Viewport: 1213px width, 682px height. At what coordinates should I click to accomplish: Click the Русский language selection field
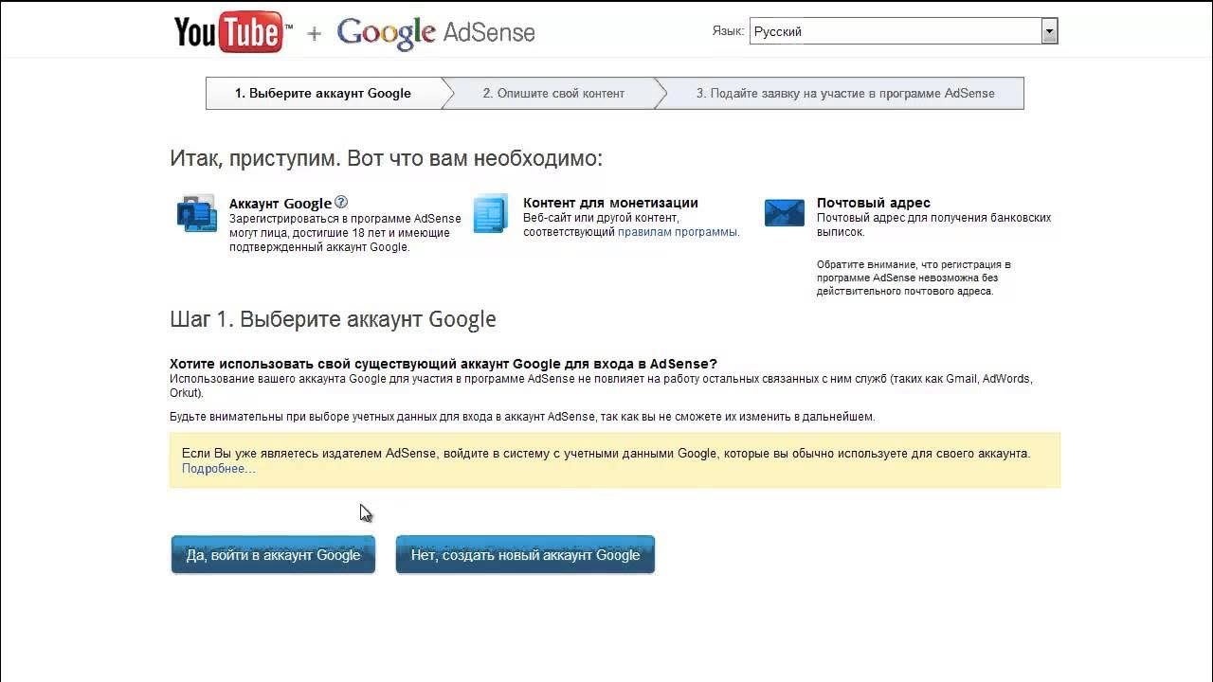[x=895, y=31]
